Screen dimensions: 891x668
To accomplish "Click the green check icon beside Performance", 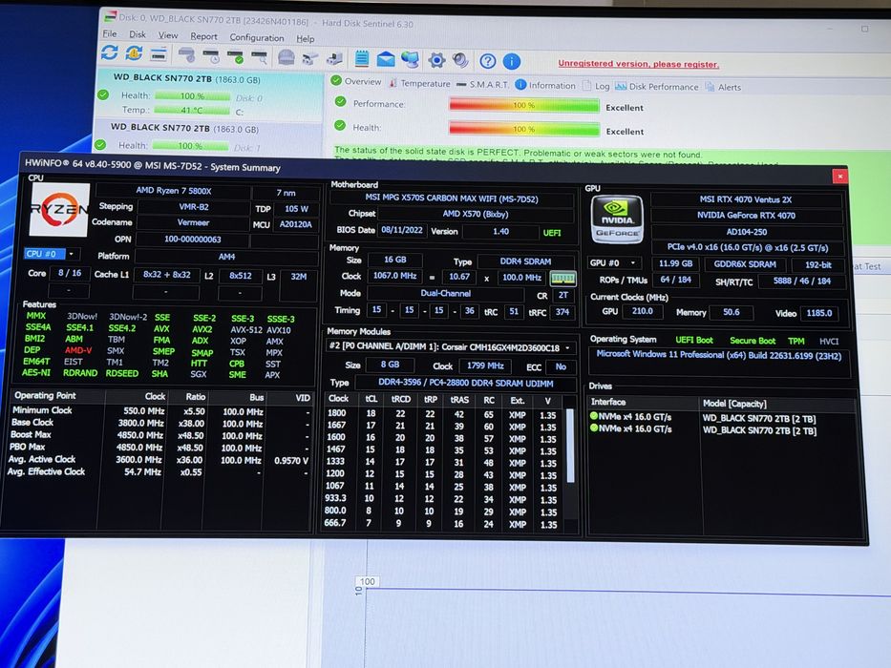I will point(340,102).
